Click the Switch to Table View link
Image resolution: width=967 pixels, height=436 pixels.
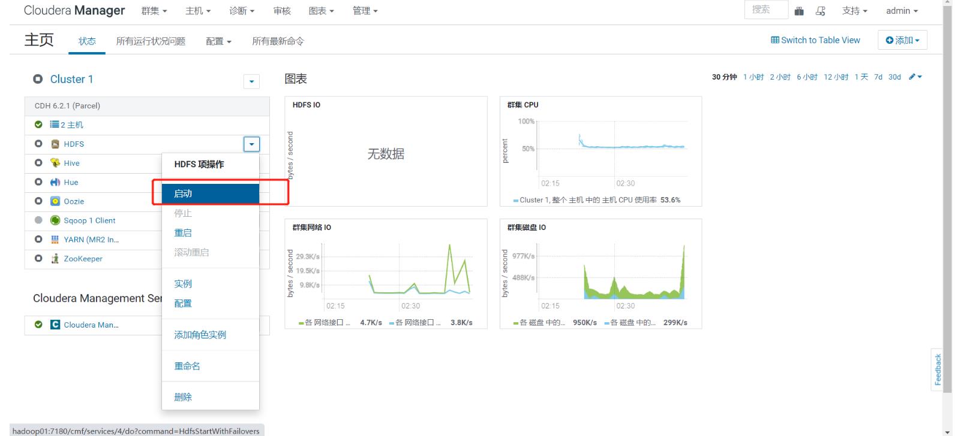tap(815, 40)
